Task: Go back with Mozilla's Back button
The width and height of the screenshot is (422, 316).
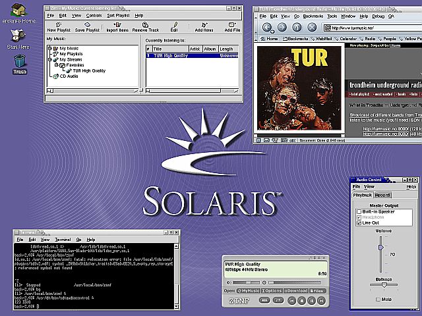Action: click(266, 27)
